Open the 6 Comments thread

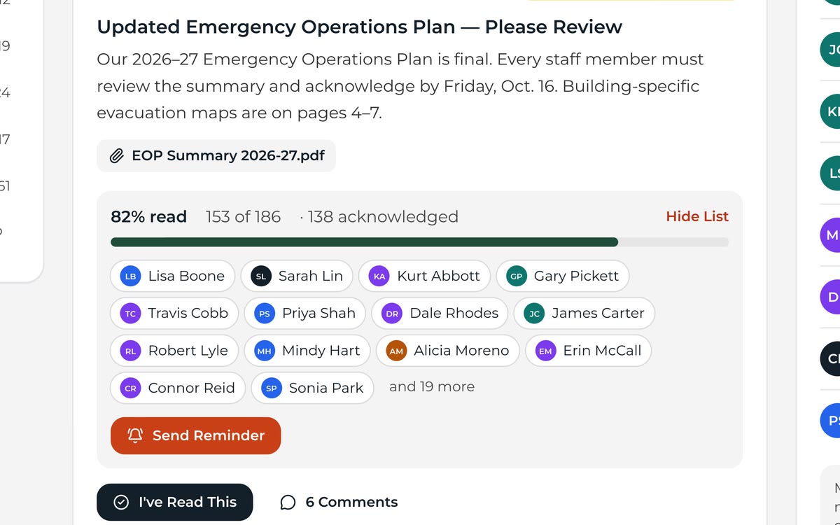[339, 503]
